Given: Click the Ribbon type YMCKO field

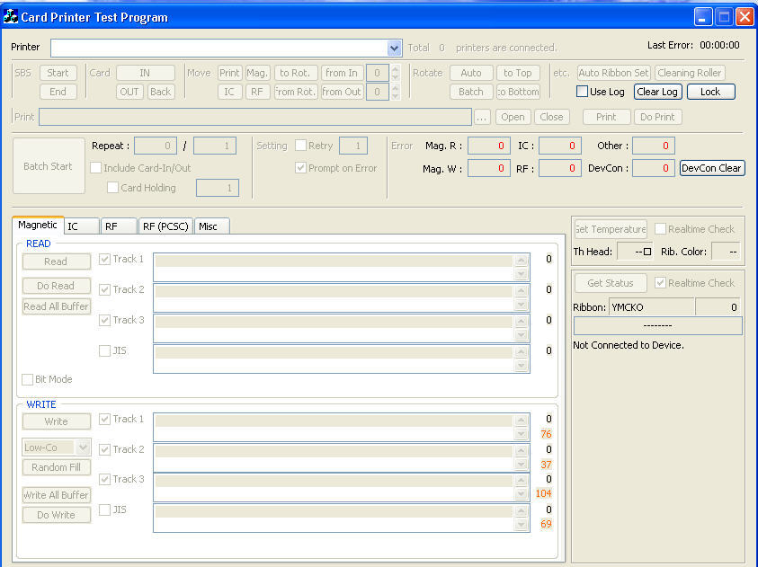Looking at the screenshot, I should 652,307.
